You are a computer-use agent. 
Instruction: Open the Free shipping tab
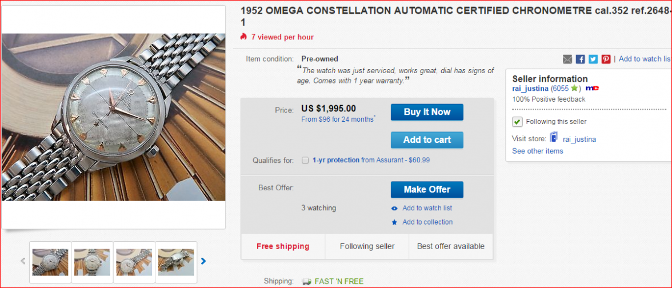click(283, 246)
